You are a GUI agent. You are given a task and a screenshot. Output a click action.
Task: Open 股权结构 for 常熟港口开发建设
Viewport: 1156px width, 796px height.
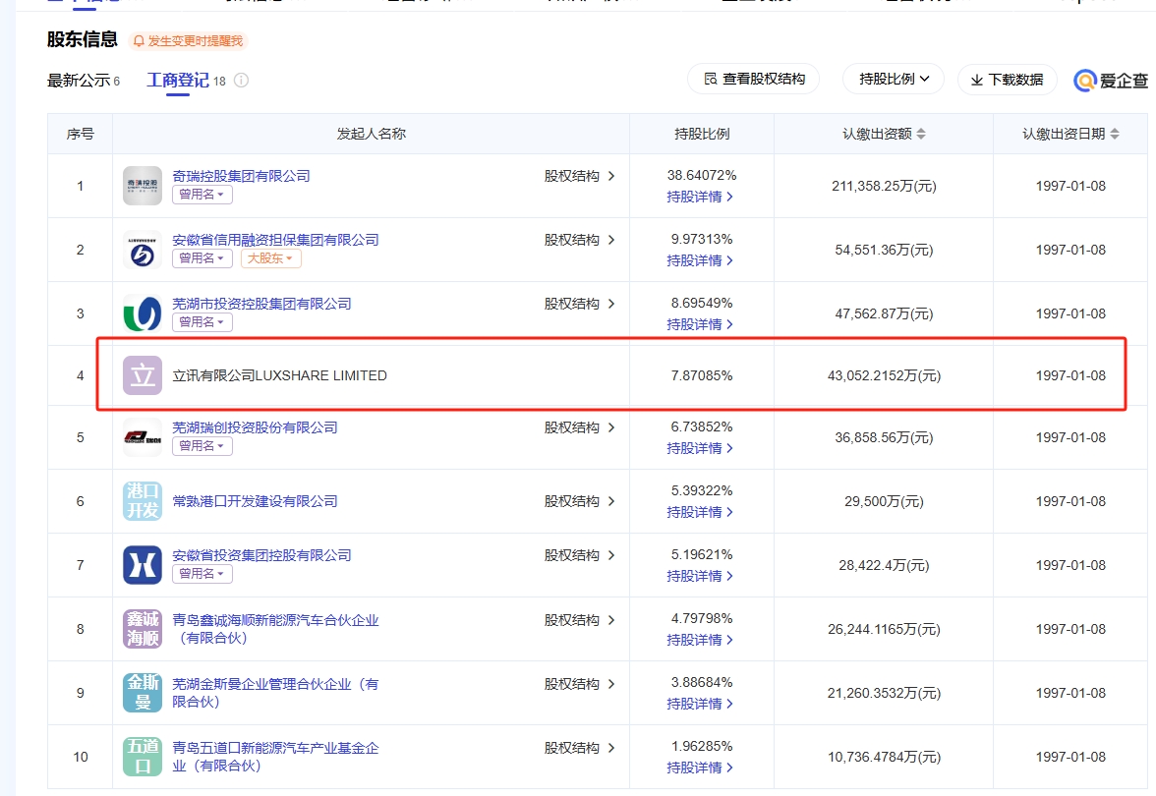tap(580, 501)
